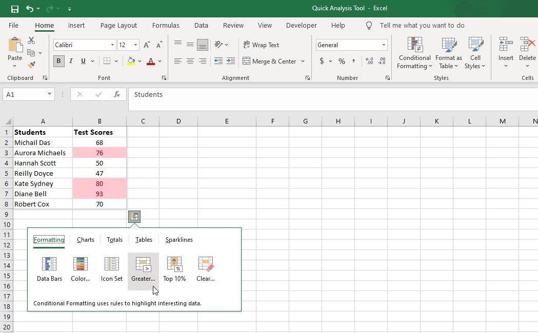The height and width of the screenshot is (333, 538).
Task: Apply Icon Set formatting
Action: coord(111,269)
